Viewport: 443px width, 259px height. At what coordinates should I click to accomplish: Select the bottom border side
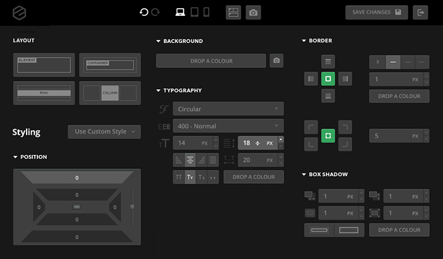[328, 96]
